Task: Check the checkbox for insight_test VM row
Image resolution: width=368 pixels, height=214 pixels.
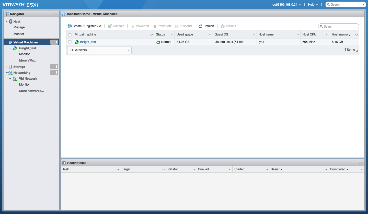Action: pos(70,42)
